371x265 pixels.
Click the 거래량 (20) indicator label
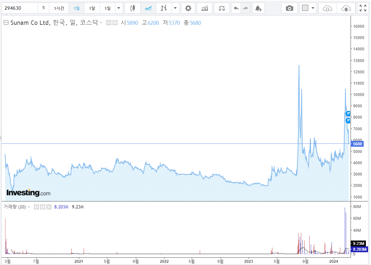[x=15, y=207]
